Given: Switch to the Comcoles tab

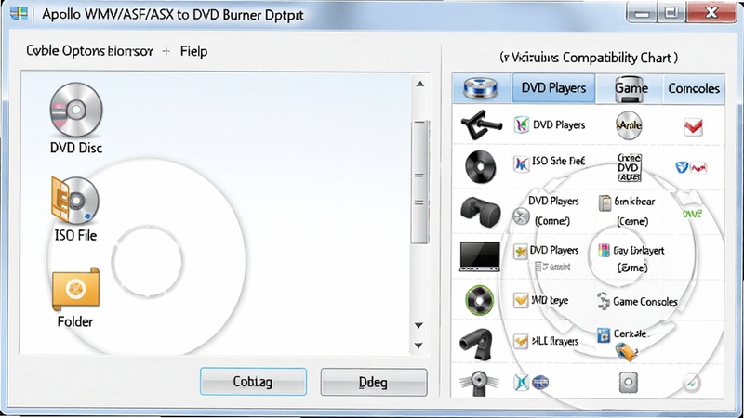Looking at the screenshot, I should pos(694,88).
